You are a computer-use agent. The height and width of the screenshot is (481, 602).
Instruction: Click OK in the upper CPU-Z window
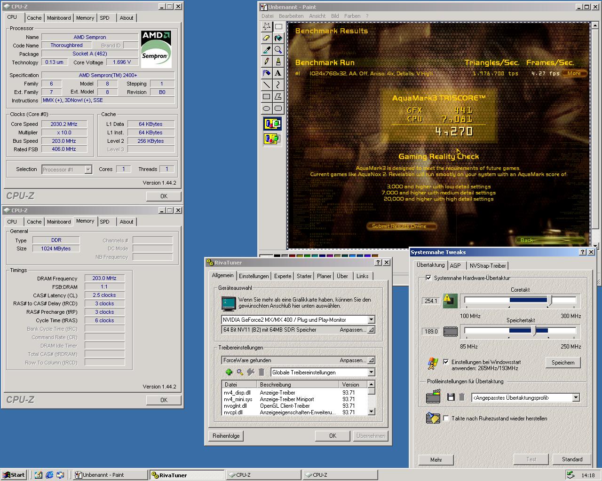pos(164,196)
